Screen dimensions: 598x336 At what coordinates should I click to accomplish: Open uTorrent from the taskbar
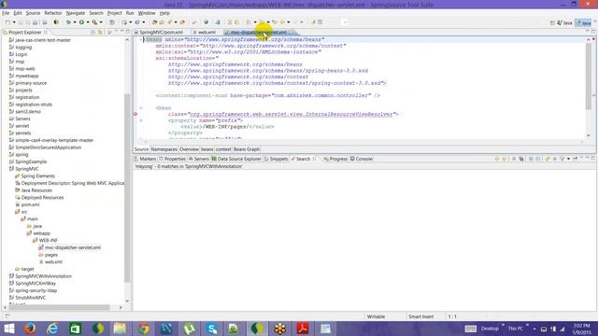tap(189, 329)
